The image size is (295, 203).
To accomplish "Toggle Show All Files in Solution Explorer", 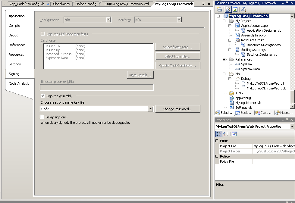I will [x=228, y=9].
